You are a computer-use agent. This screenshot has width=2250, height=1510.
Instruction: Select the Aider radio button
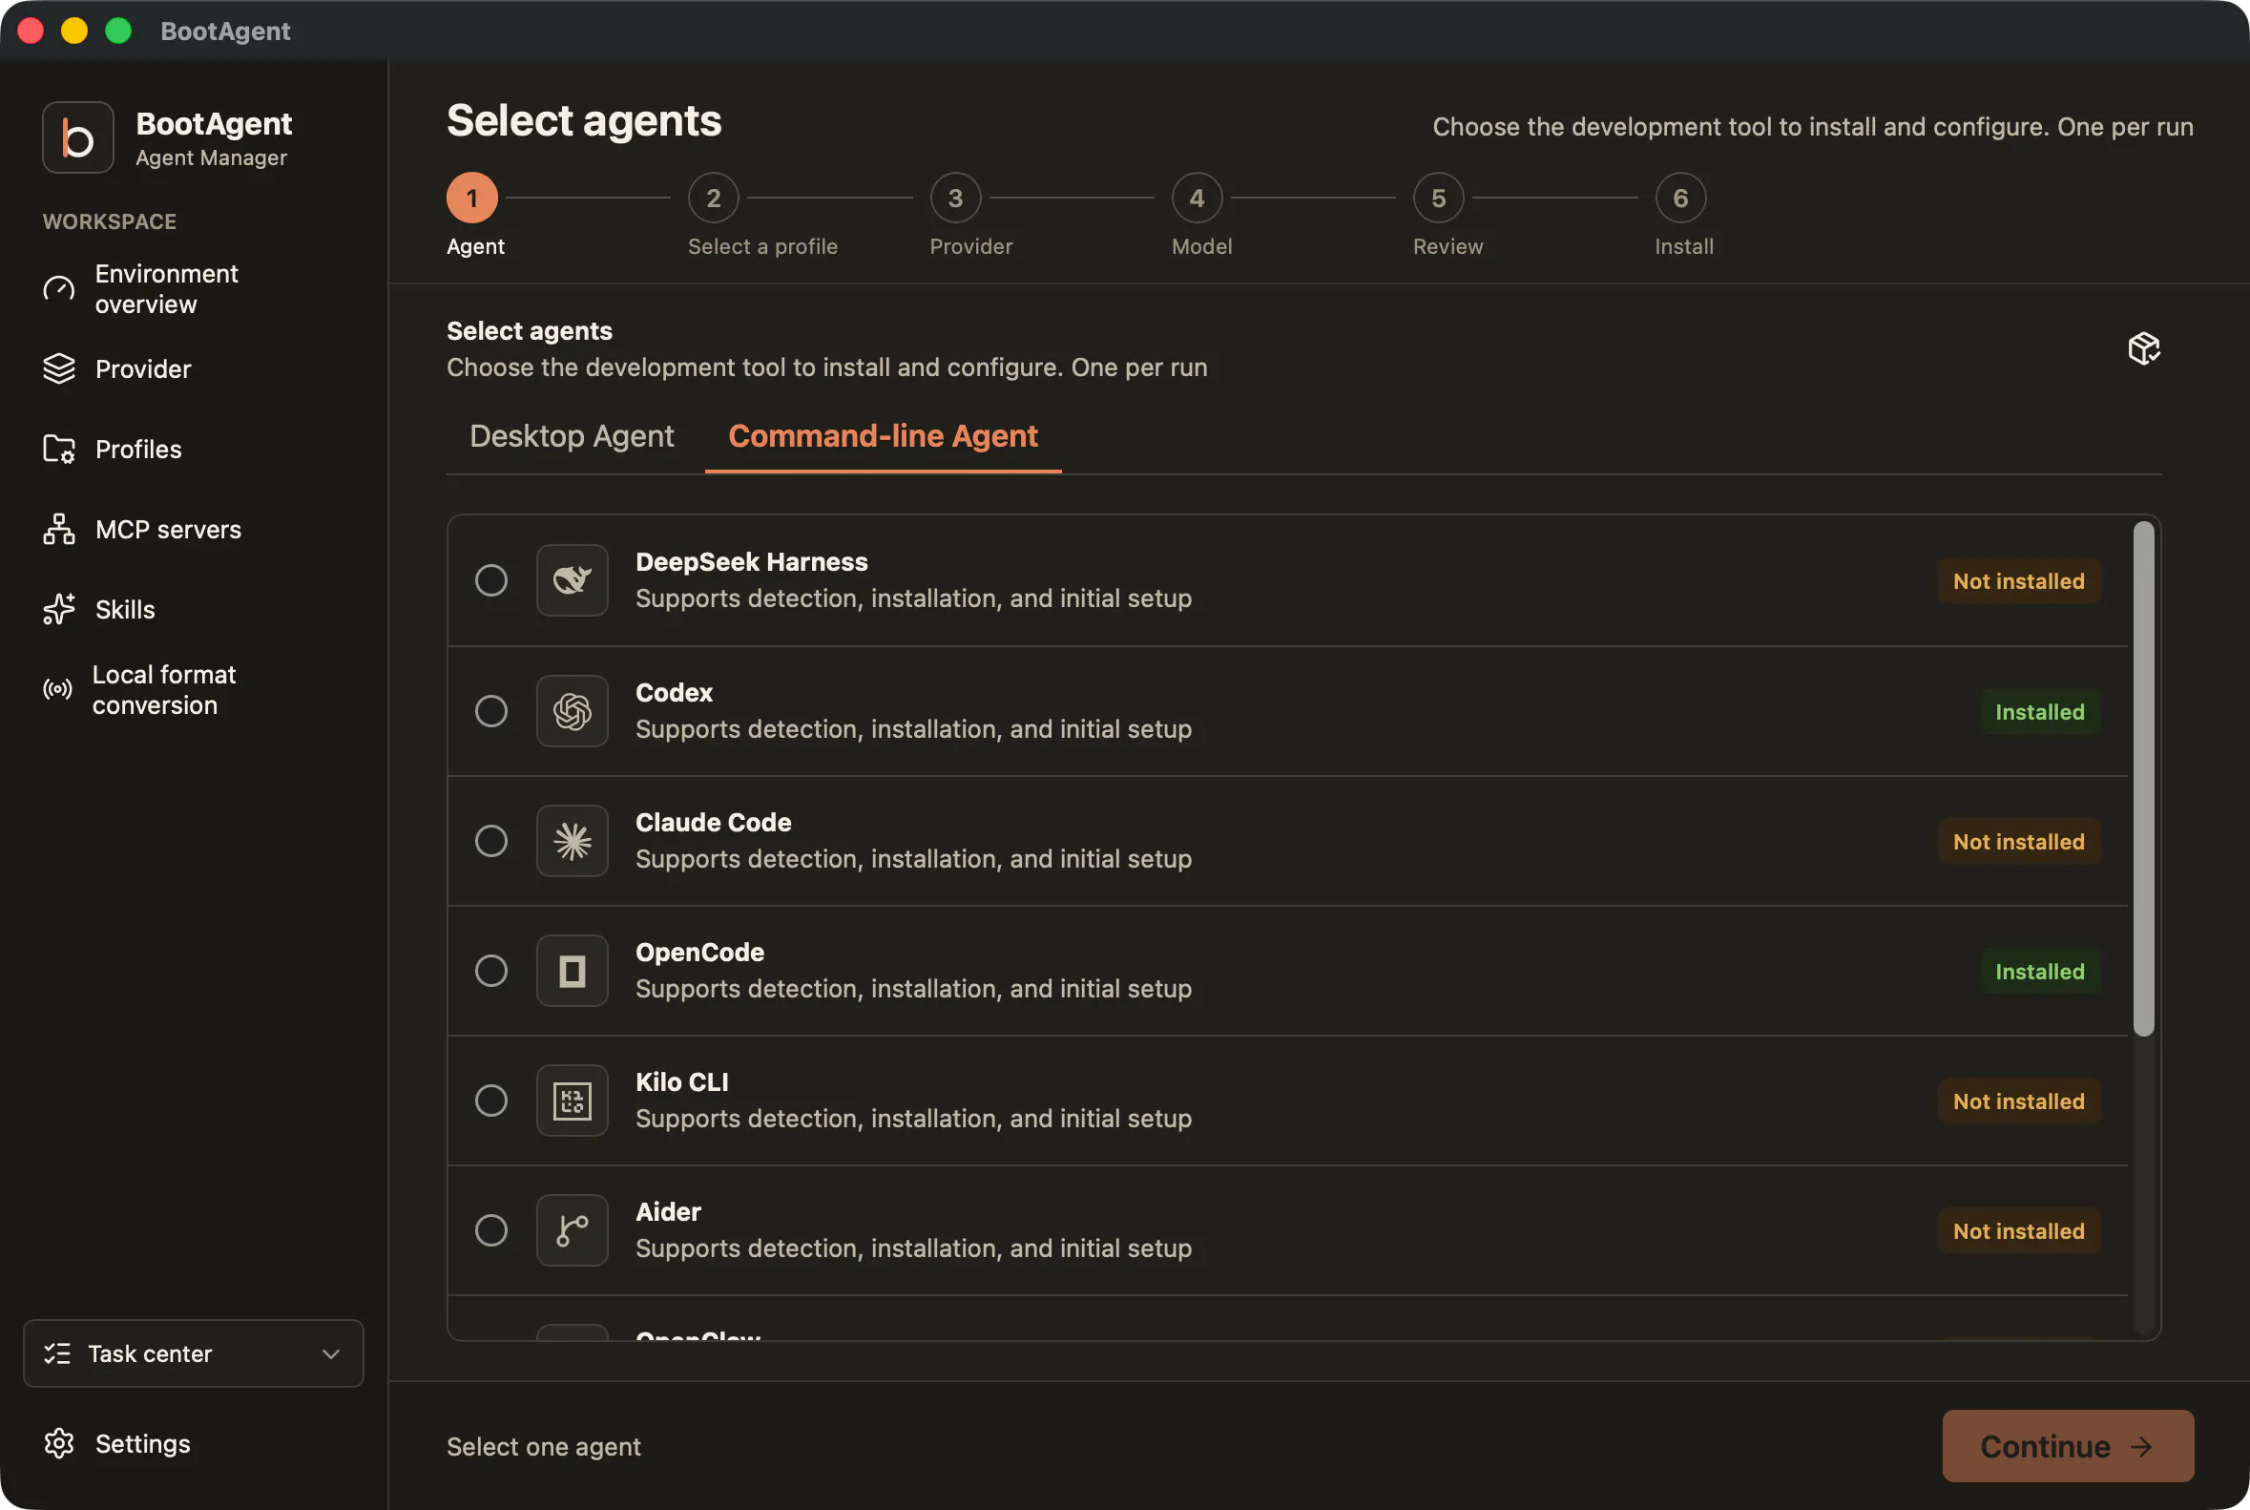click(491, 1231)
